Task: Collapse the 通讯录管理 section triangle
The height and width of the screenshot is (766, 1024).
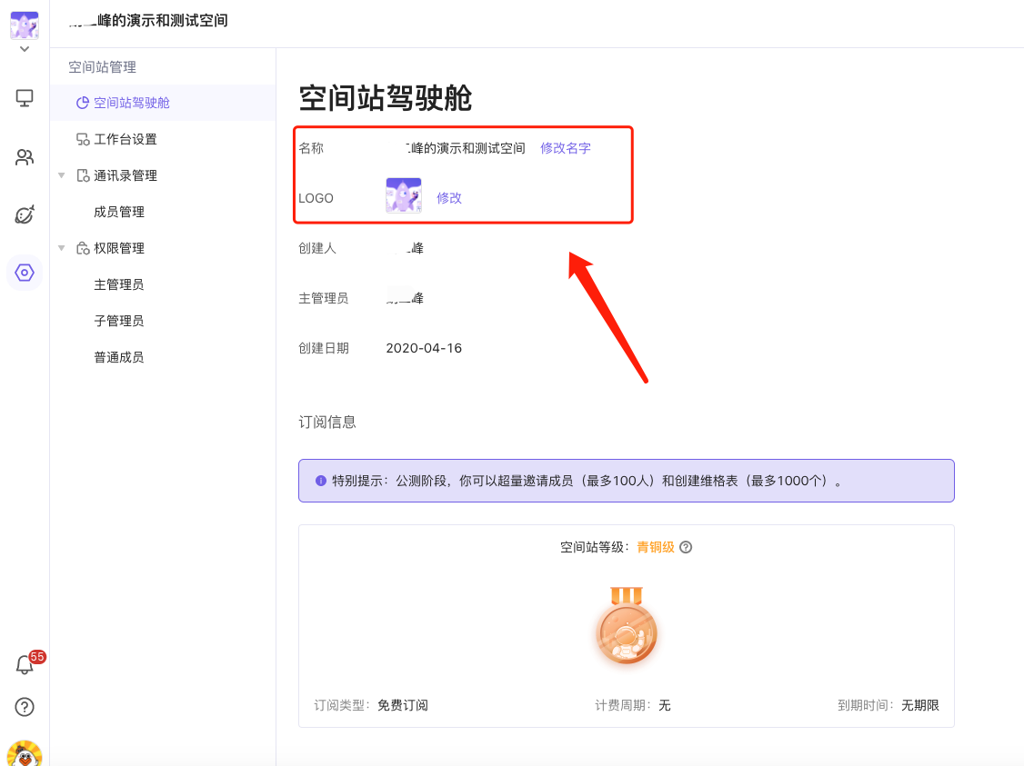Action: pyautogui.click(x=60, y=174)
